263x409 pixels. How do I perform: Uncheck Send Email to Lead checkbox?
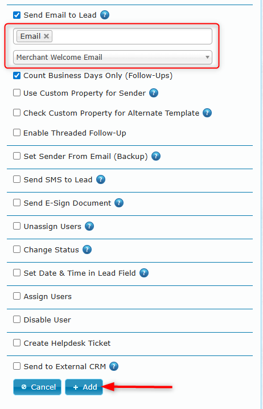coord(17,15)
